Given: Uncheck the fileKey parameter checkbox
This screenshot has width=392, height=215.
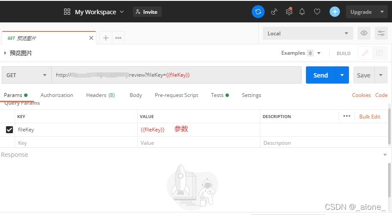Looking at the screenshot, I should [x=9, y=130].
